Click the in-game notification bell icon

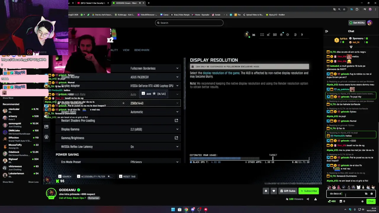click(281, 35)
